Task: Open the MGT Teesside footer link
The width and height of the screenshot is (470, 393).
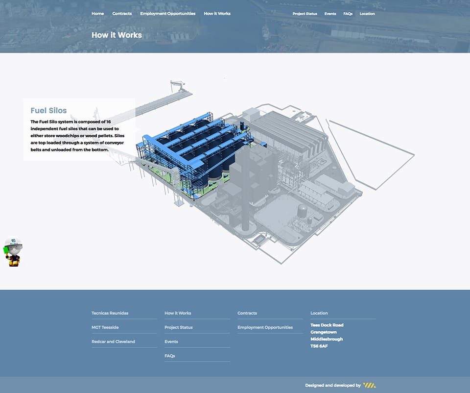Action: click(105, 327)
